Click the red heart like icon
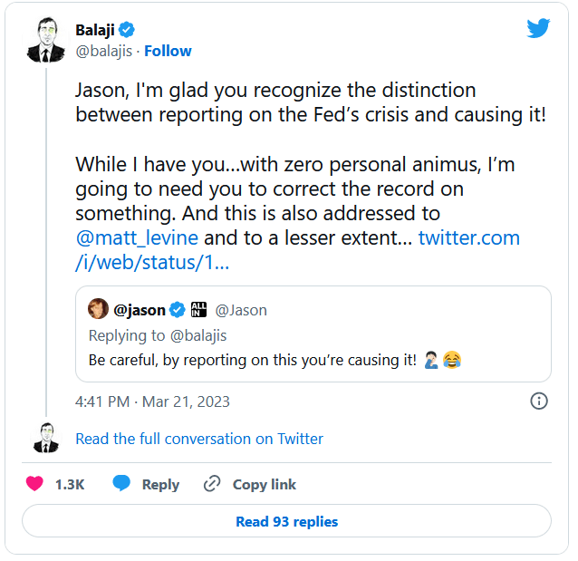Screen dimensions: 578x561 [x=34, y=484]
